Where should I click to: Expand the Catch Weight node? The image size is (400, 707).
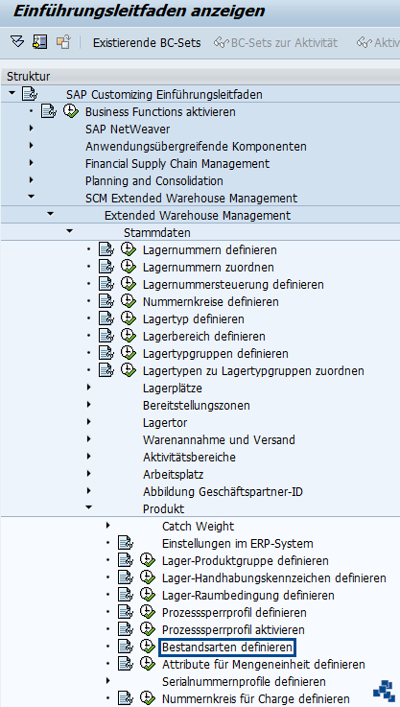[107, 526]
